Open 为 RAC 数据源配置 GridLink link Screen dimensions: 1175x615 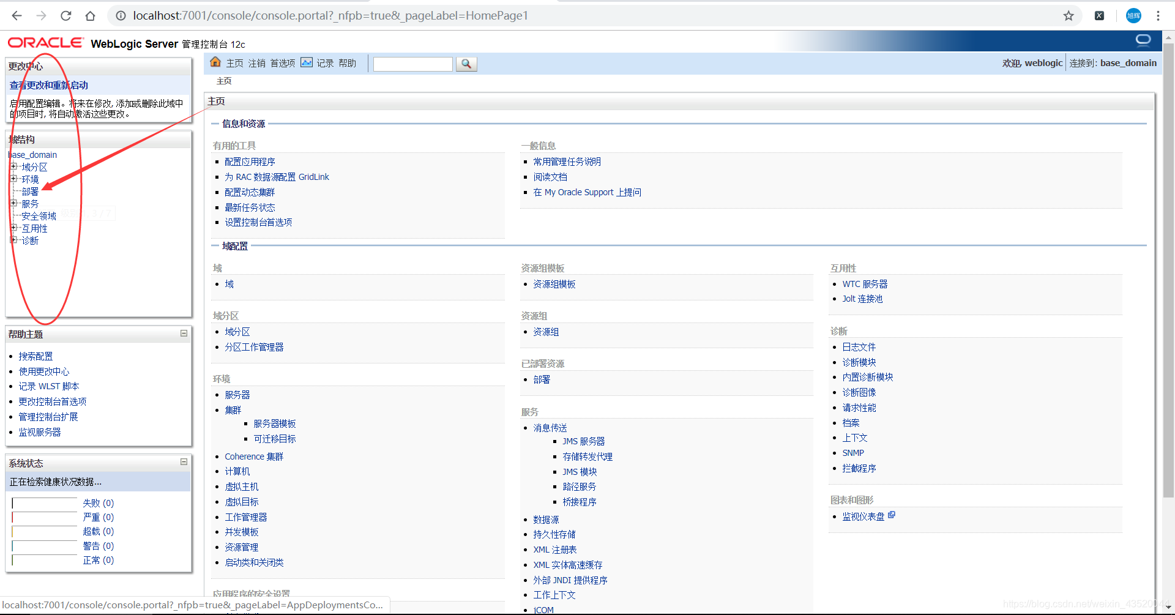pyautogui.click(x=277, y=177)
